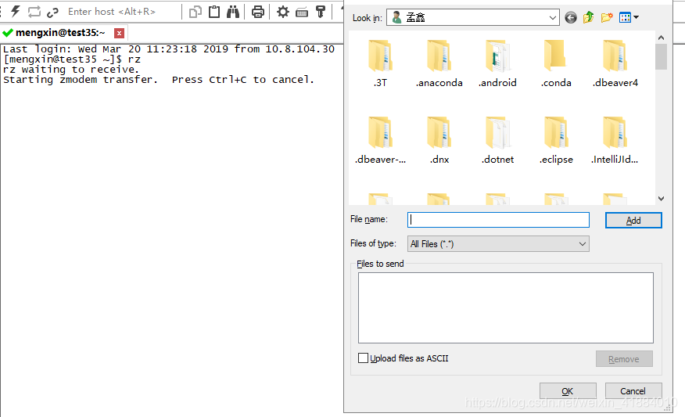The height and width of the screenshot is (417, 685).
Task: Open the Files of type dropdown
Action: [498, 244]
